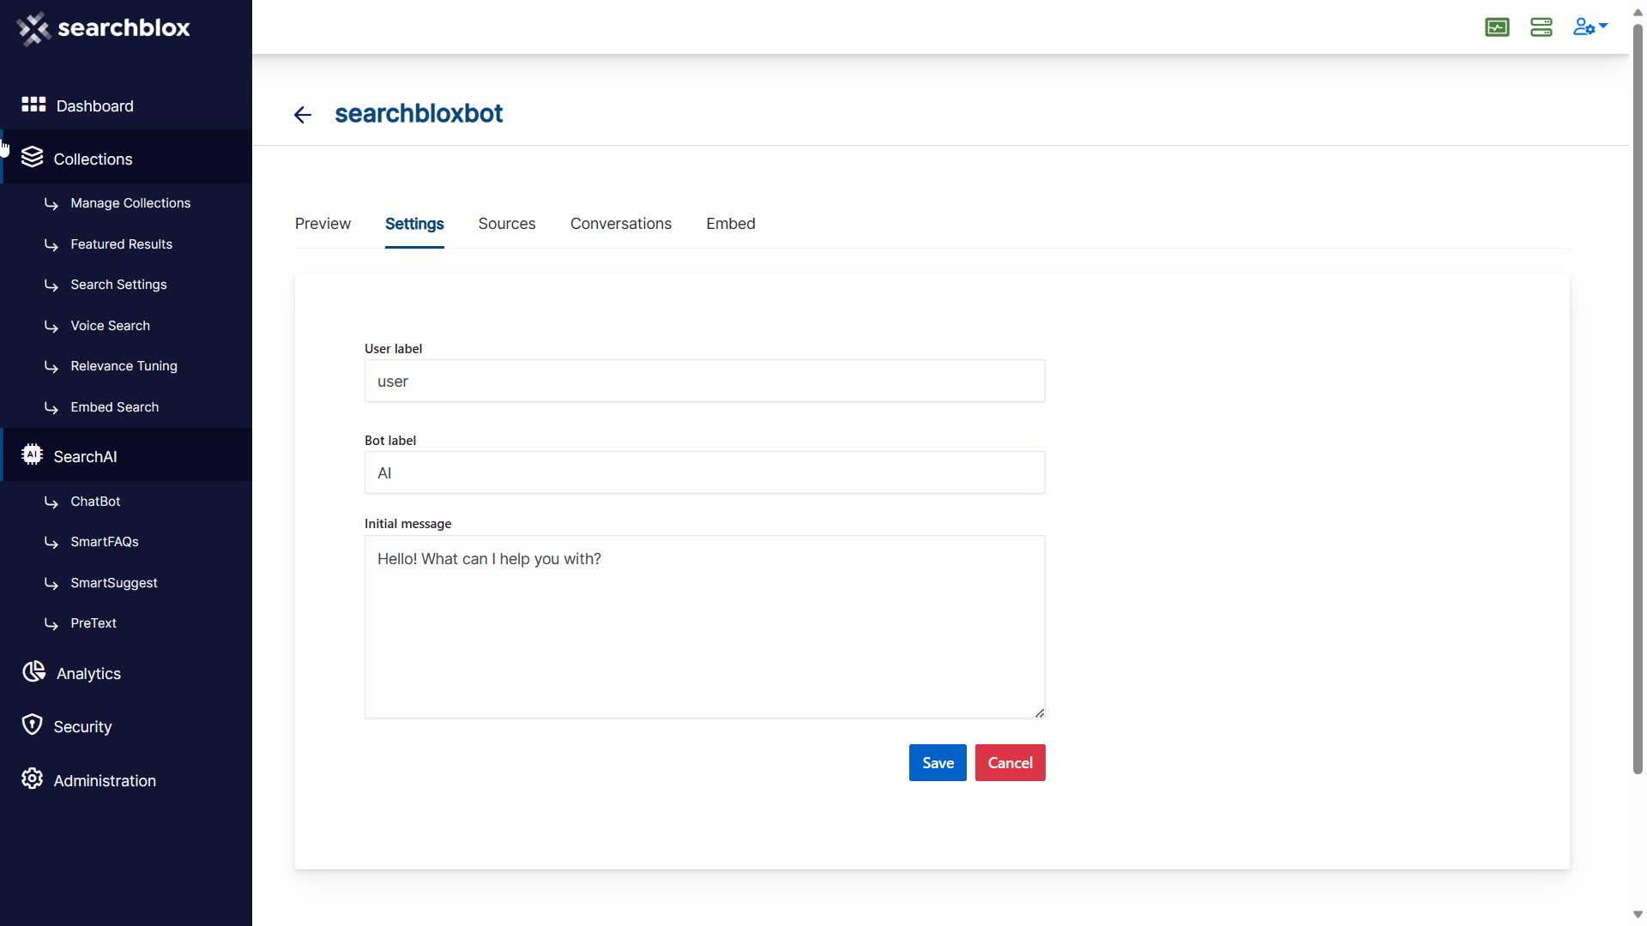Click the back arrow next to searchbloxbot
The height and width of the screenshot is (926, 1647).
click(x=302, y=115)
